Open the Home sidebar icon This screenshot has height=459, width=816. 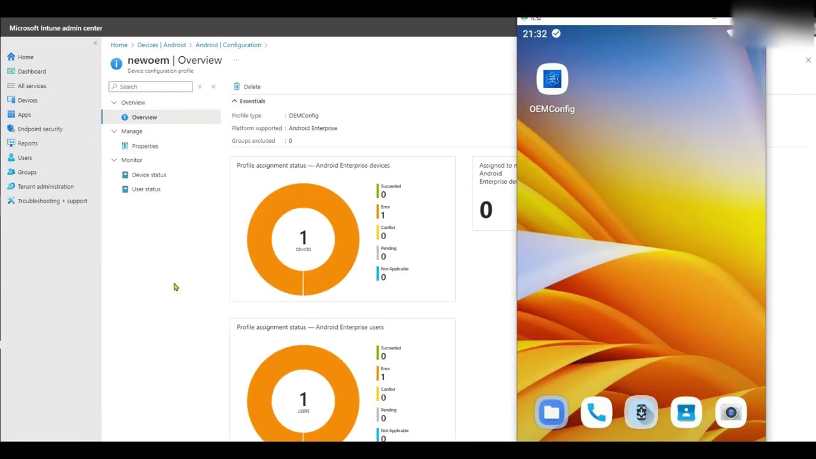pyautogui.click(x=11, y=57)
